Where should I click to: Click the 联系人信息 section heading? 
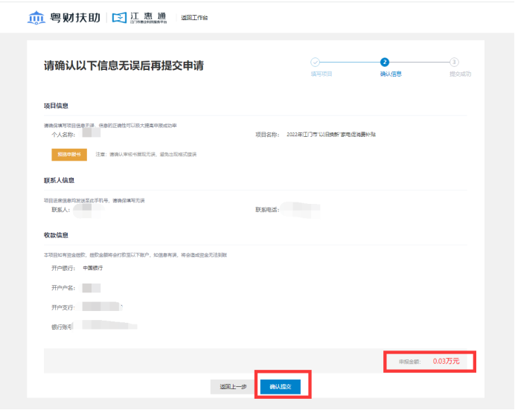[59, 180]
